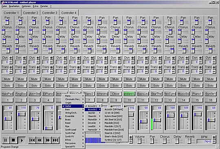This screenshot has width=220, height=149.
Task: Adjust the master Volume slider
Action: click(139, 141)
